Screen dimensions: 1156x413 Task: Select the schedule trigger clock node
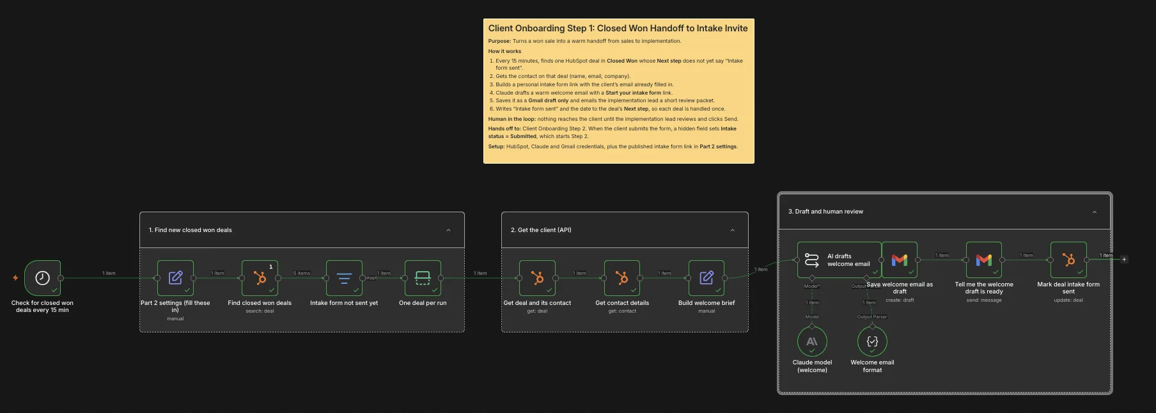42,278
